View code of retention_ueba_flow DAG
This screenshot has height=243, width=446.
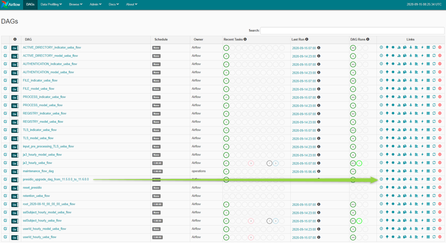point(422,196)
